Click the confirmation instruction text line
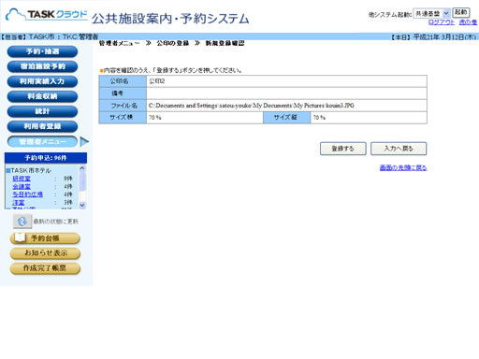The width and height of the screenshot is (479, 359). tap(172, 70)
